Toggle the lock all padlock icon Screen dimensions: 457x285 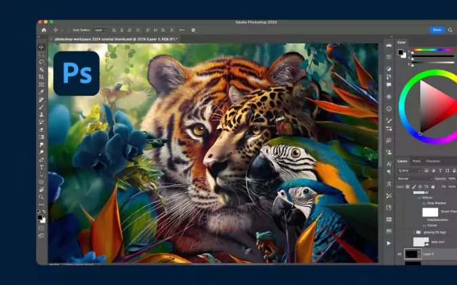click(x=433, y=187)
